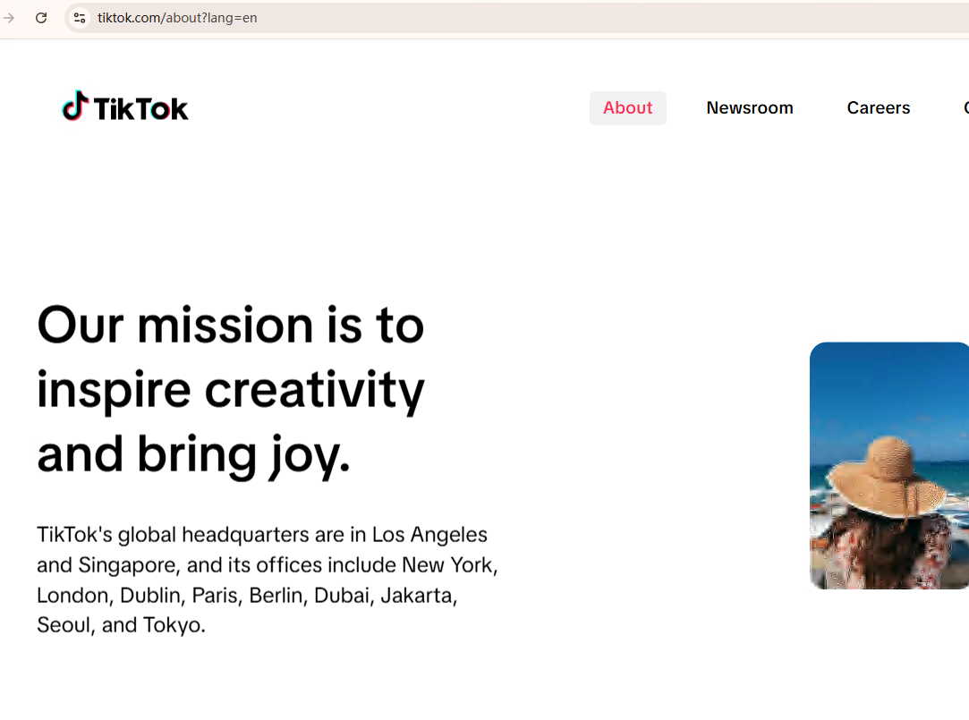
Task: Click 'Dubai' in the offices list
Action: point(342,596)
